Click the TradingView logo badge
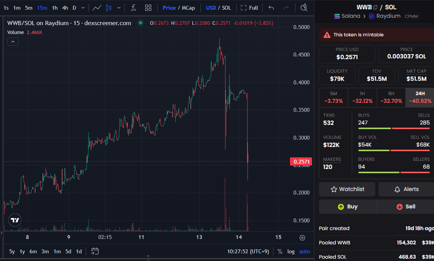Viewport: 434px width, 261px height. click(15, 220)
